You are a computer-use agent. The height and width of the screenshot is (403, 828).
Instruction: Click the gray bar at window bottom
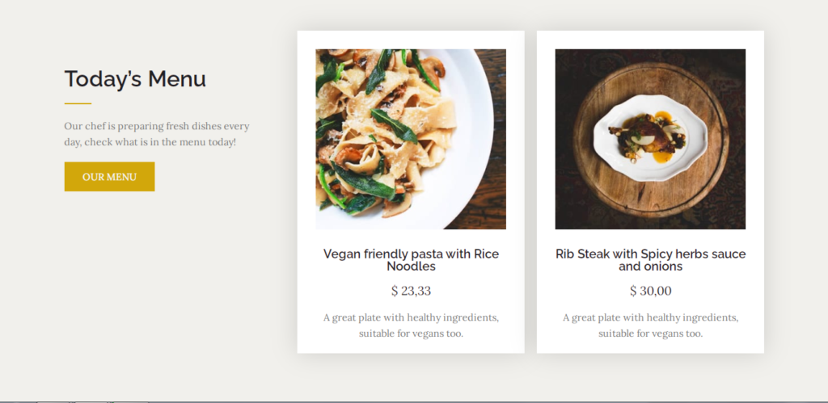pos(414,401)
